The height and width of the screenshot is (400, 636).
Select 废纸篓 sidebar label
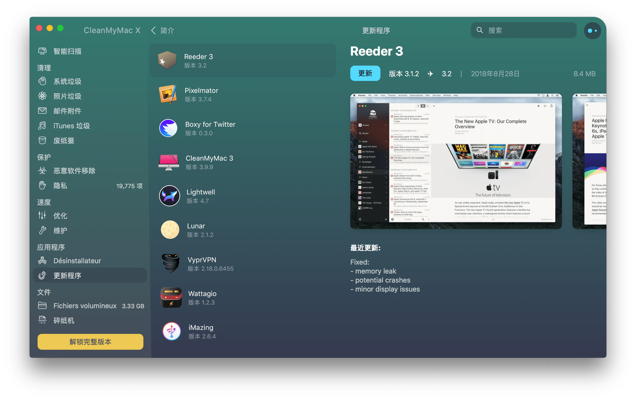point(64,140)
